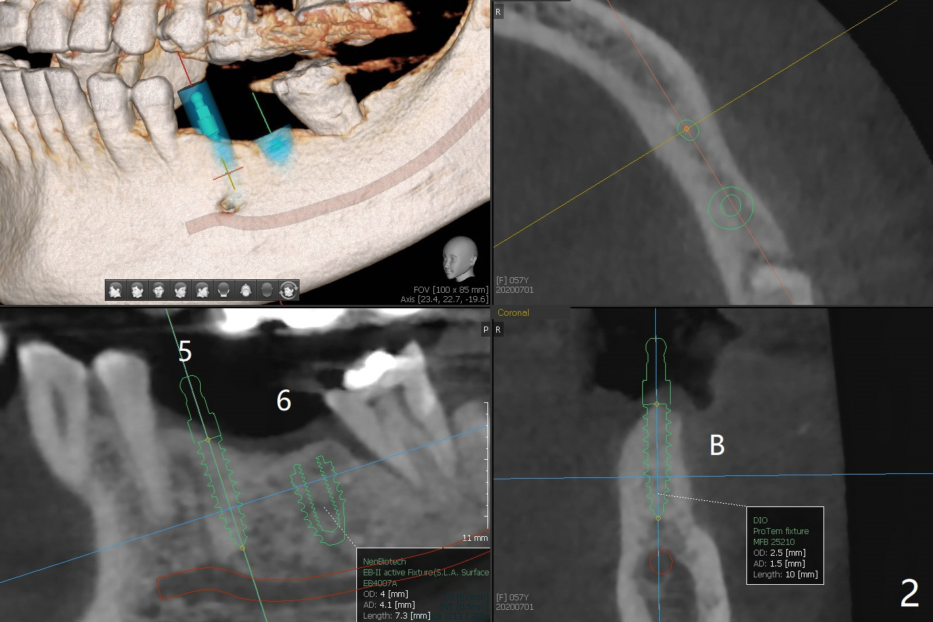Choose the head view from below icon
This screenshot has width=933, height=622.
point(245,291)
